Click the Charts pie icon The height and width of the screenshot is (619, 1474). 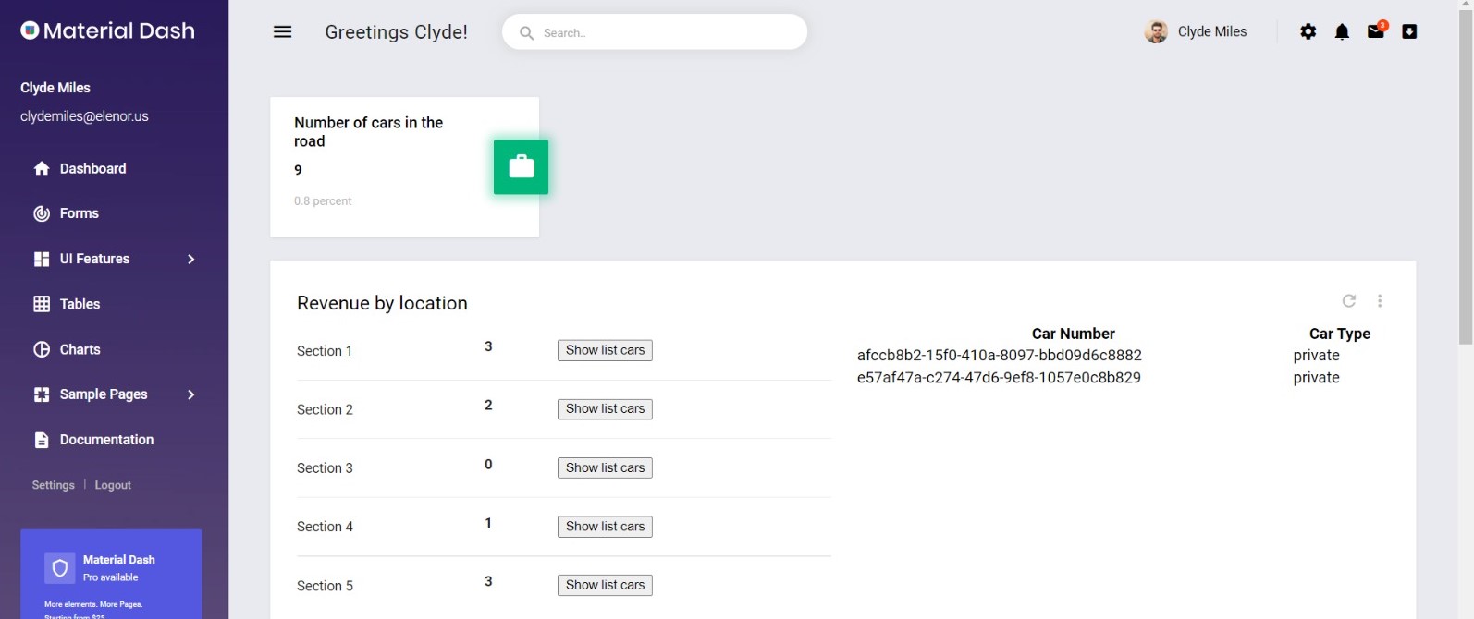42,349
